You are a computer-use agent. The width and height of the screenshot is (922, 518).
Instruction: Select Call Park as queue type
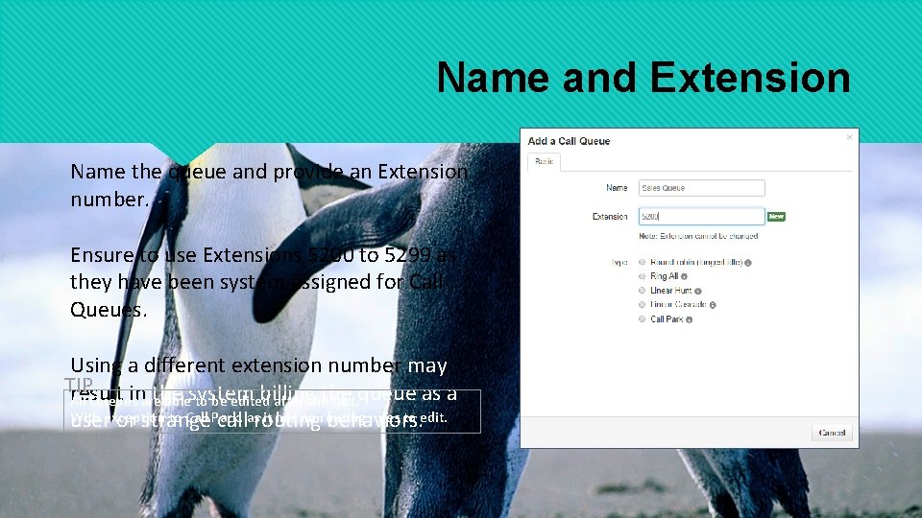coord(643,318)
